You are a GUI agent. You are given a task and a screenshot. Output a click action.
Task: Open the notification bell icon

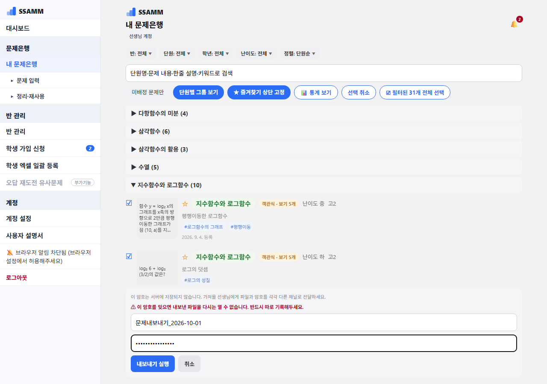coord(514,24)
